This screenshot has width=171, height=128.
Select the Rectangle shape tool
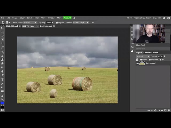click(x=2, y=91)
